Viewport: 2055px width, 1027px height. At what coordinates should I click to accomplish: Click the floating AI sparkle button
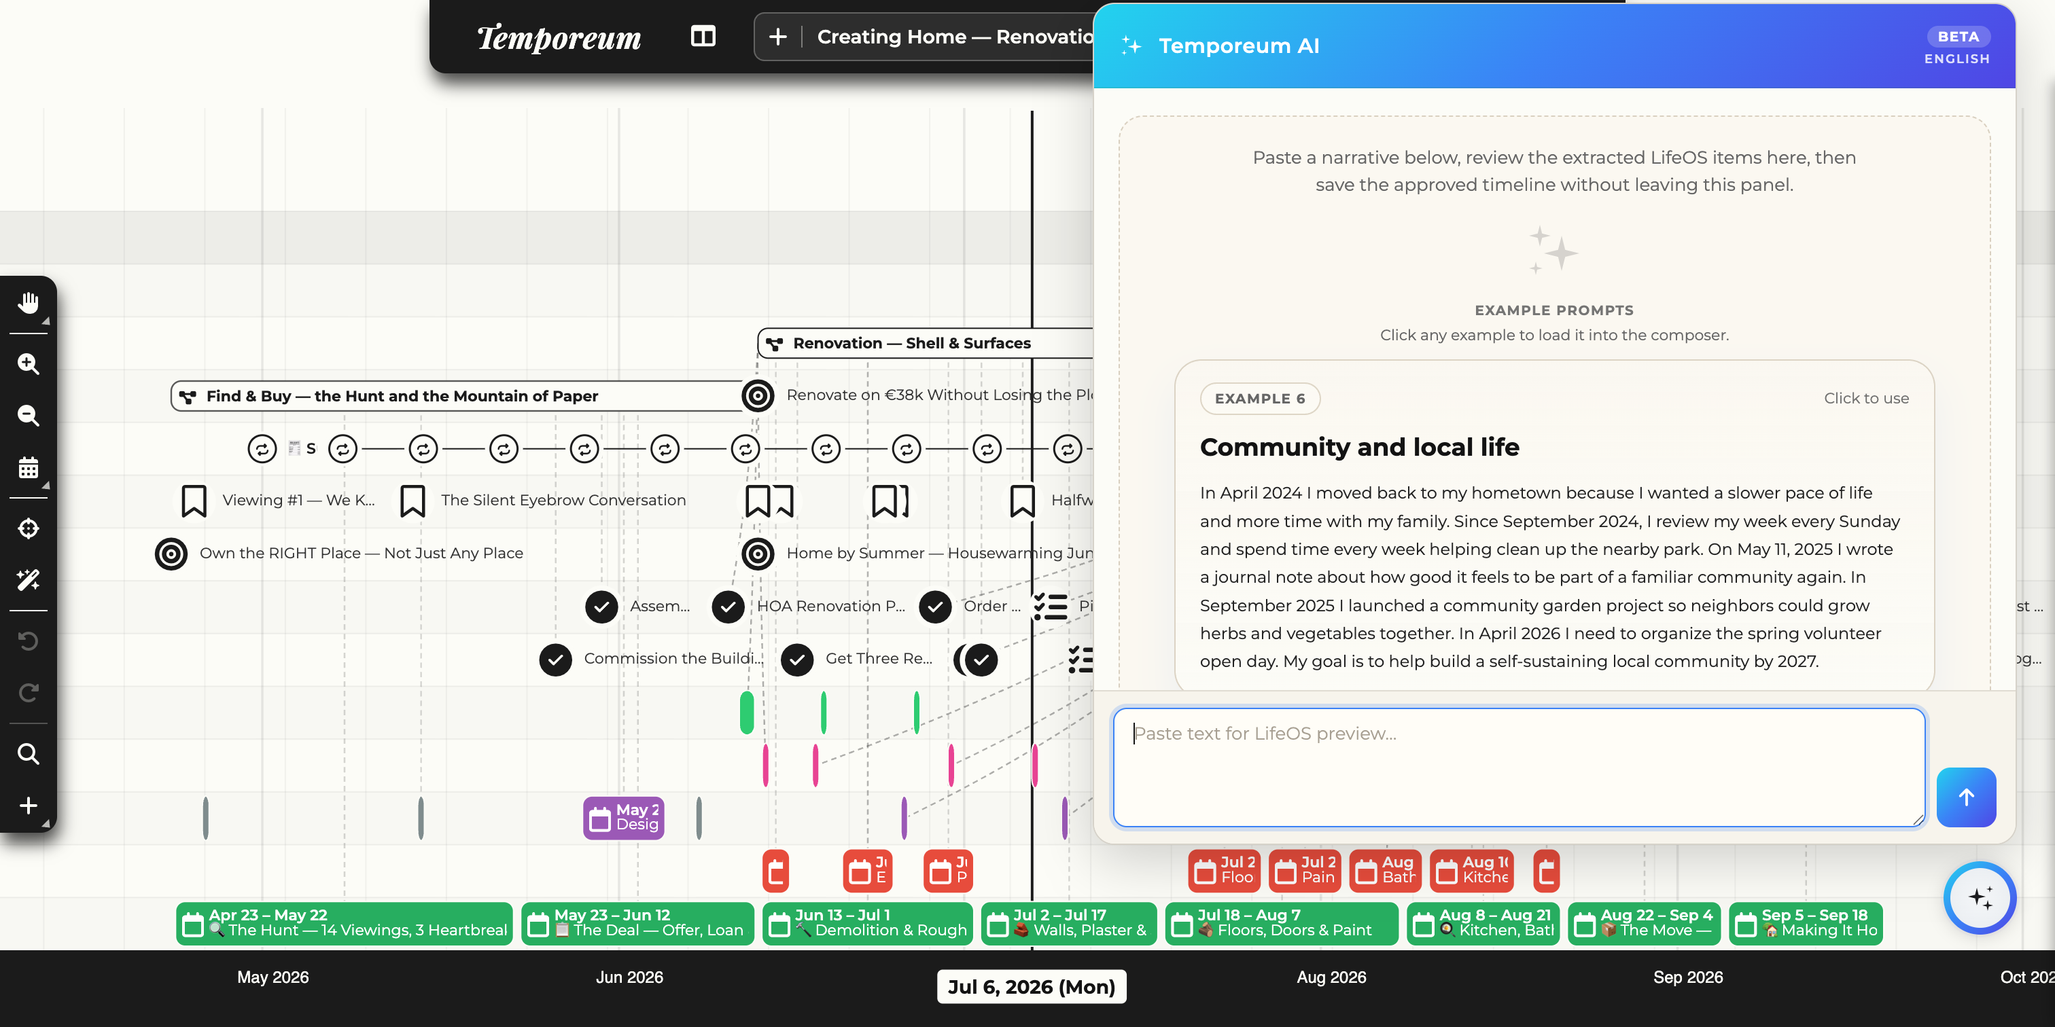[1980, 898]
